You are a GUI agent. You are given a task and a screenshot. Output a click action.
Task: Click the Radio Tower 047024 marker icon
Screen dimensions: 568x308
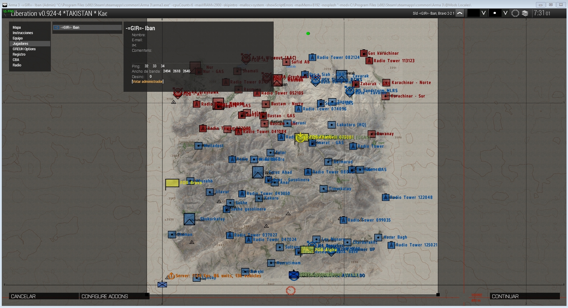point(249,240)
